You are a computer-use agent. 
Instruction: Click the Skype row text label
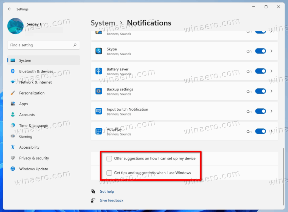tap(112, 49)
